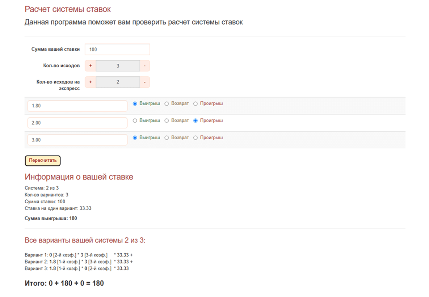This screenshot has height=297, width=429.
Task: Edit the second coefficient field 2.00
Action: click(77, 123)
